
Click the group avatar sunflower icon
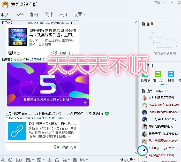tap(5, 5)
